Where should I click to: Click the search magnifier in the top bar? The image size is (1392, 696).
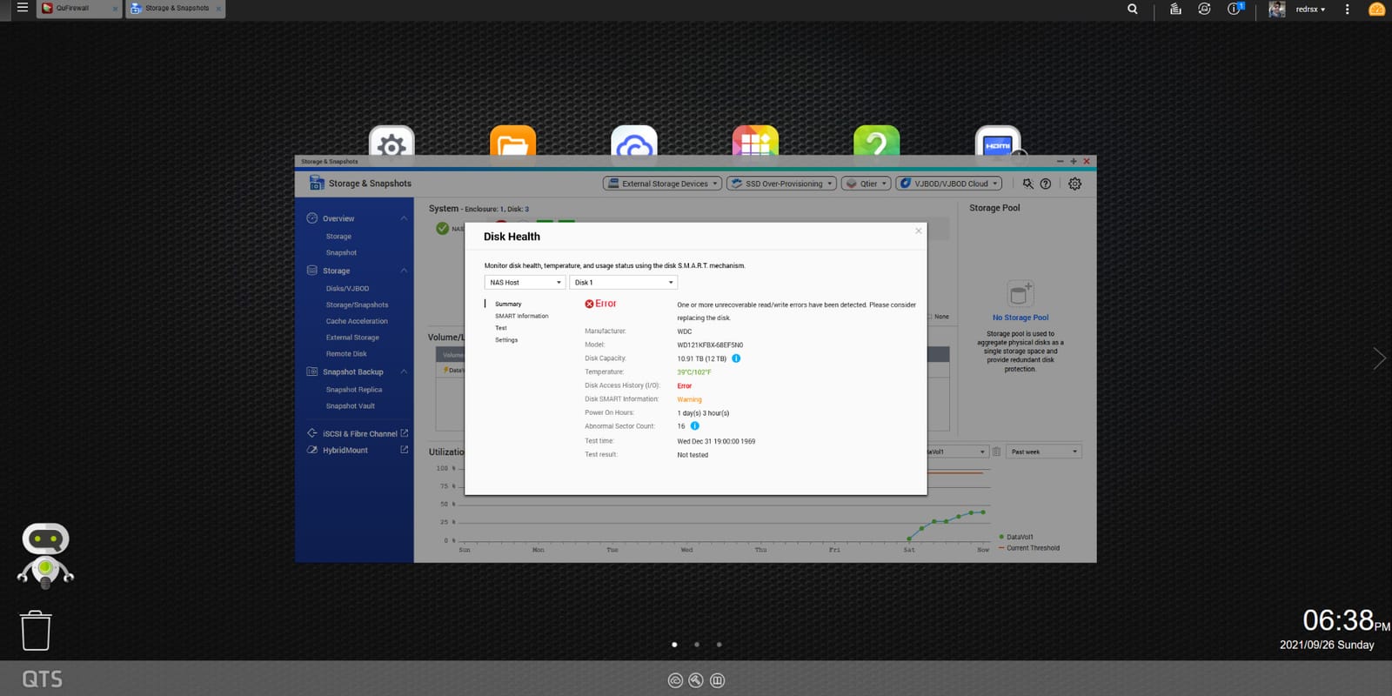pyautogui.click(x=1133, y=9)
